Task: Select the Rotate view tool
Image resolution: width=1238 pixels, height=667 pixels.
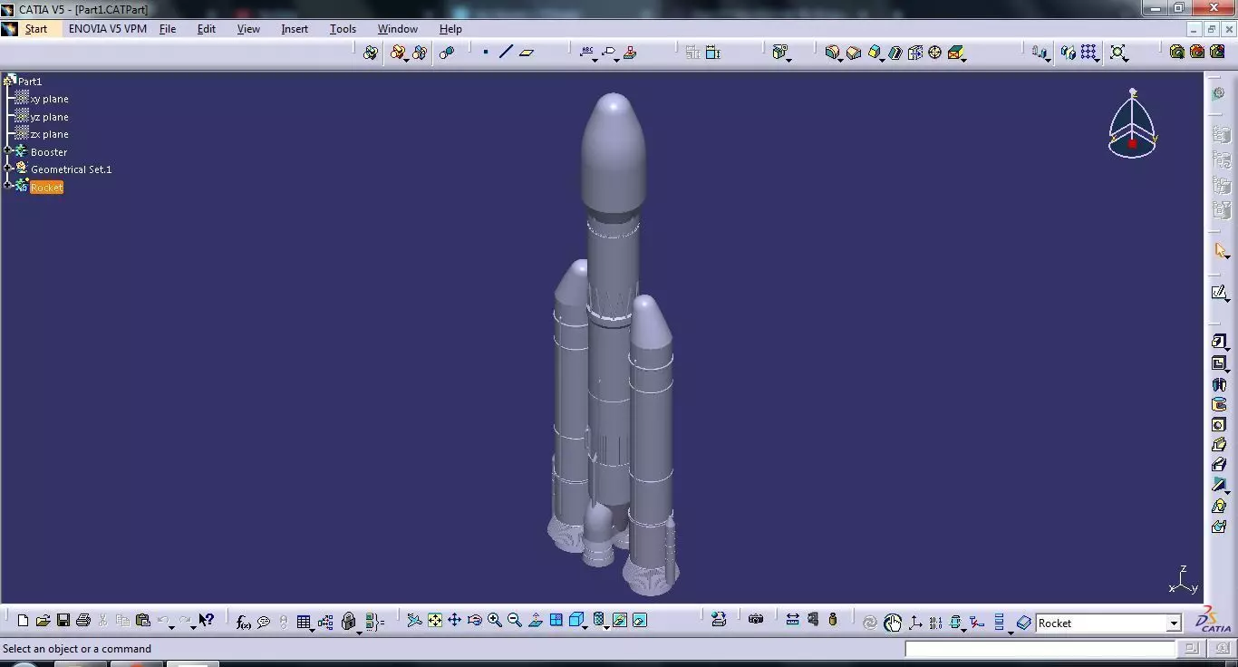Action: [475, 621]
